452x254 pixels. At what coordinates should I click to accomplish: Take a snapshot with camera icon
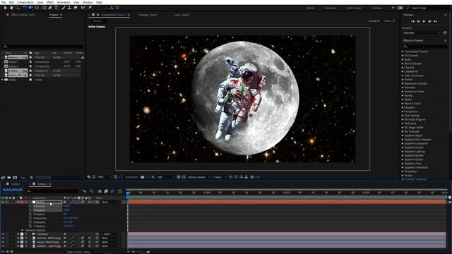pyautogui.click(x=143, y=177)
